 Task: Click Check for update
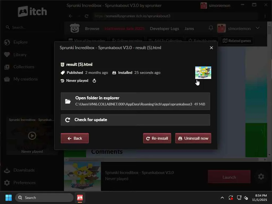(x=135, y=120)
